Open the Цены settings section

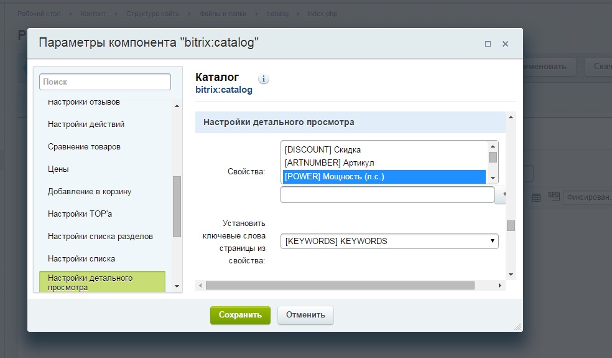[58, 169]
